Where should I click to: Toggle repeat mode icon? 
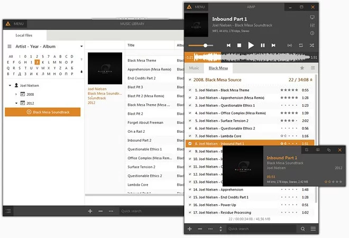point(301,45)
